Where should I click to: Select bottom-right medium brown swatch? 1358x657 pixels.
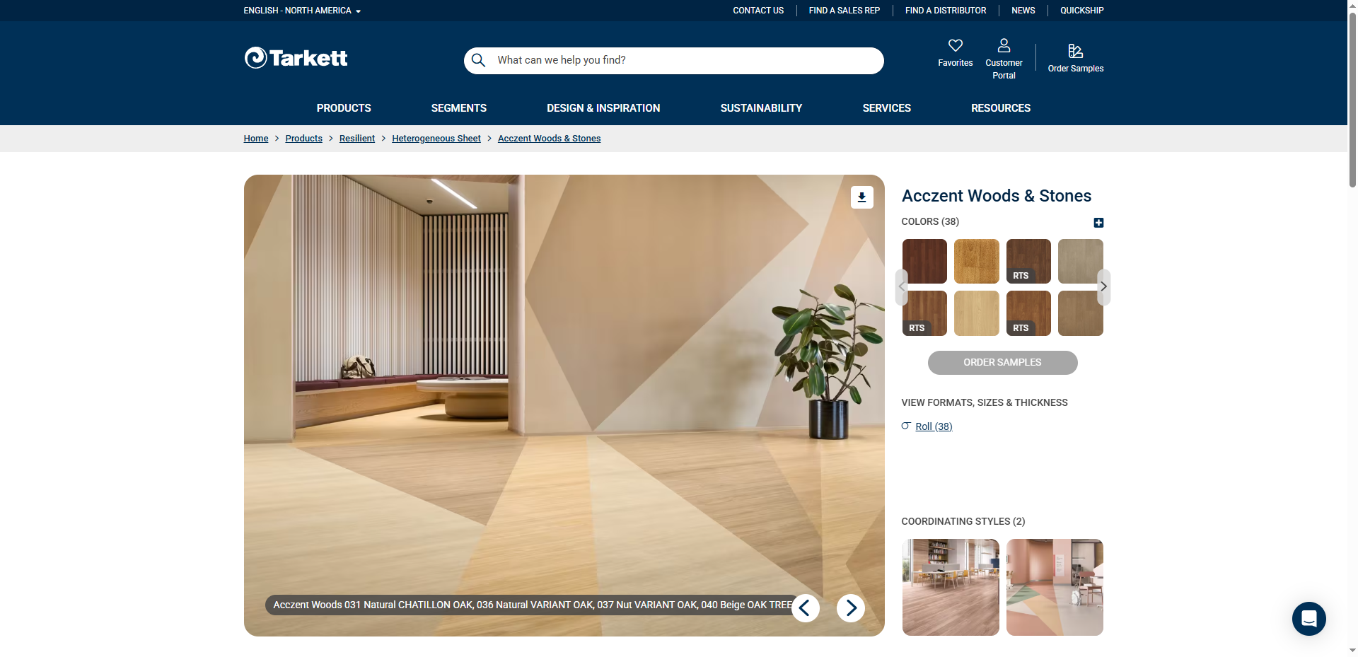coord(1081,313)
